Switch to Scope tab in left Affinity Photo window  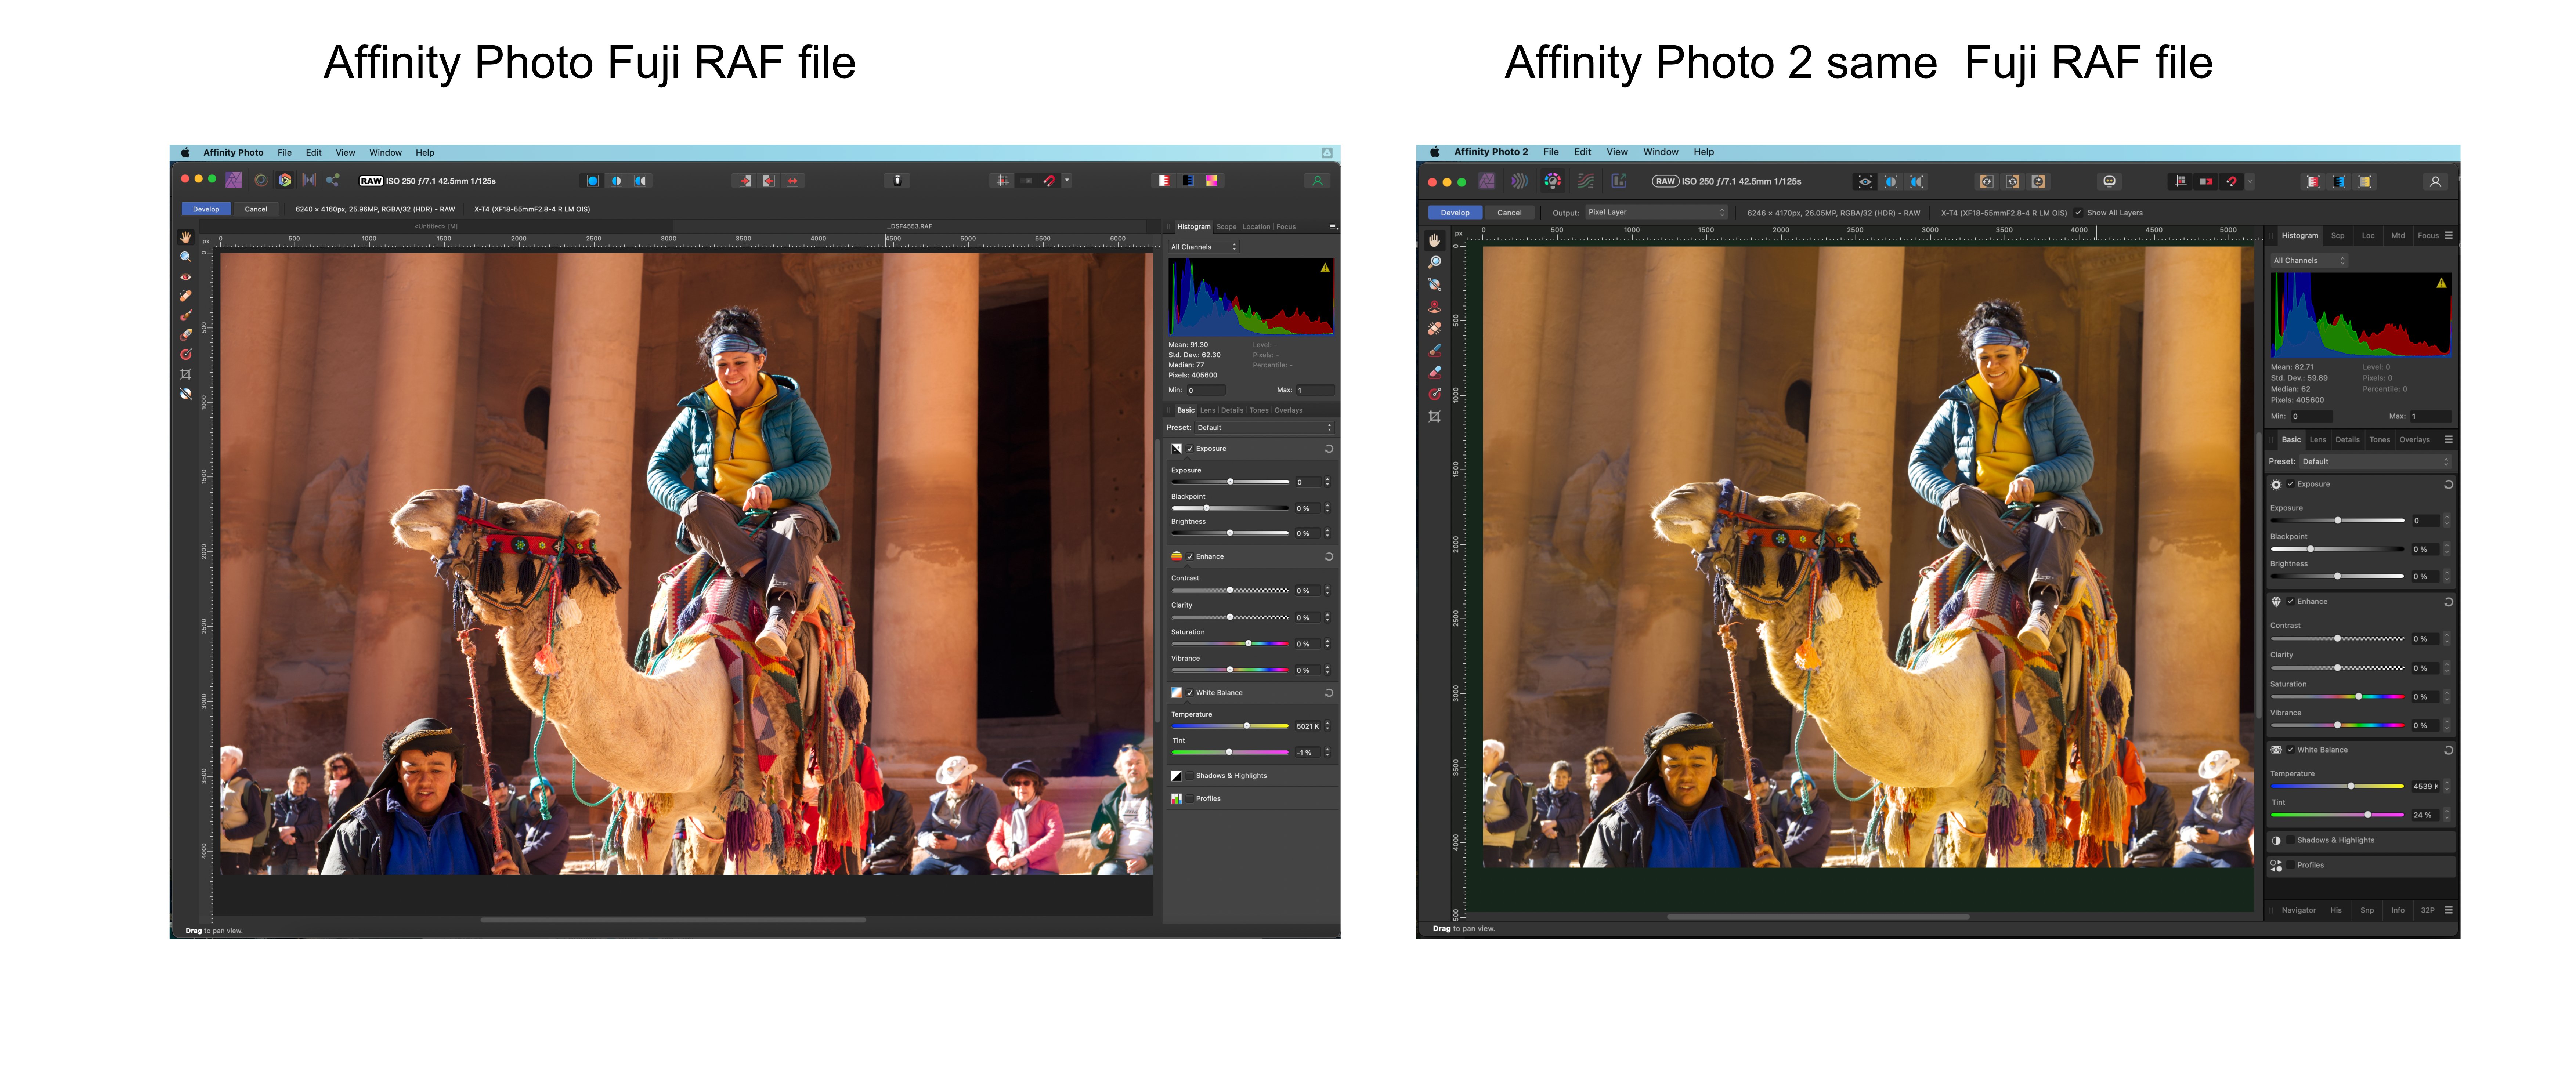pyautogui.click(x=1226, y=227)
